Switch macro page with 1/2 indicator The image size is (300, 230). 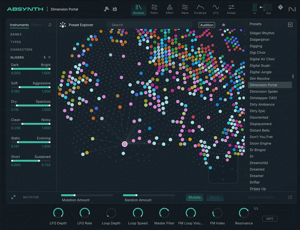coord(256,208)
